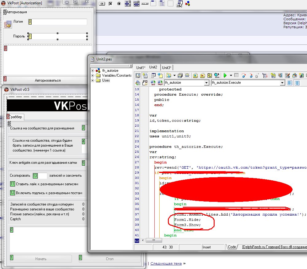The image size is (307, 269).
Task: Click the step over debug icon
Action: click(x=244, y=75)
